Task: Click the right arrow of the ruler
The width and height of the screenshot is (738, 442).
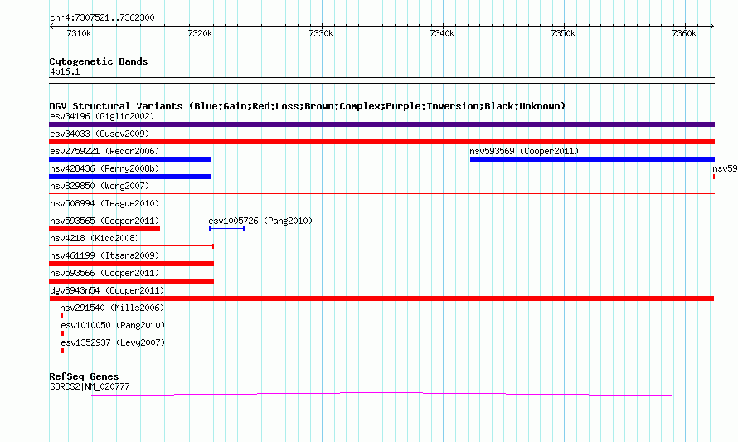Action: pos(712,27)
